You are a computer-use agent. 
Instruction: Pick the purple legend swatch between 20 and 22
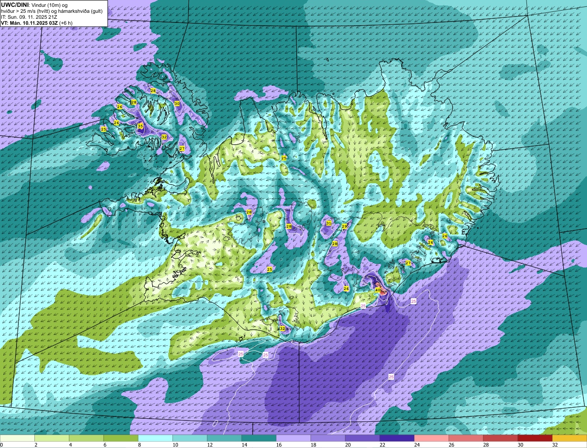(x=362, y=438)
